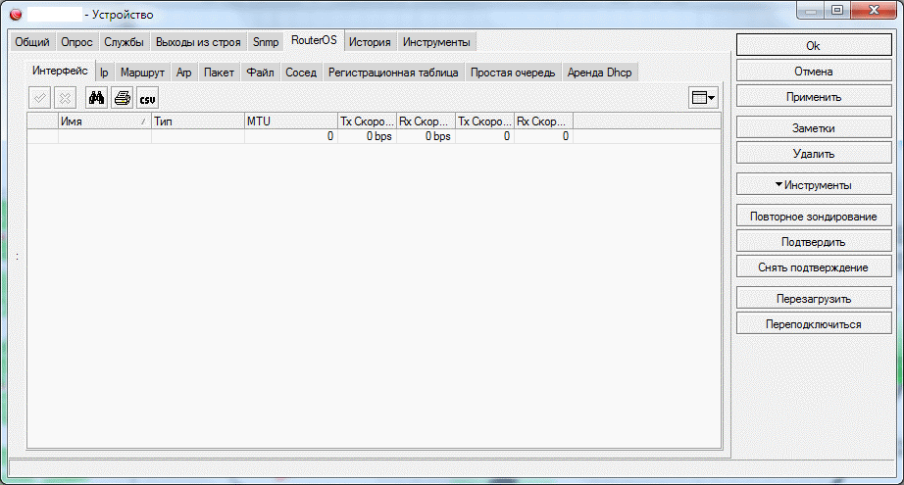Sort by the Тип column header
Viewport: 904px width, 485px height.
(x=198, y=121)
